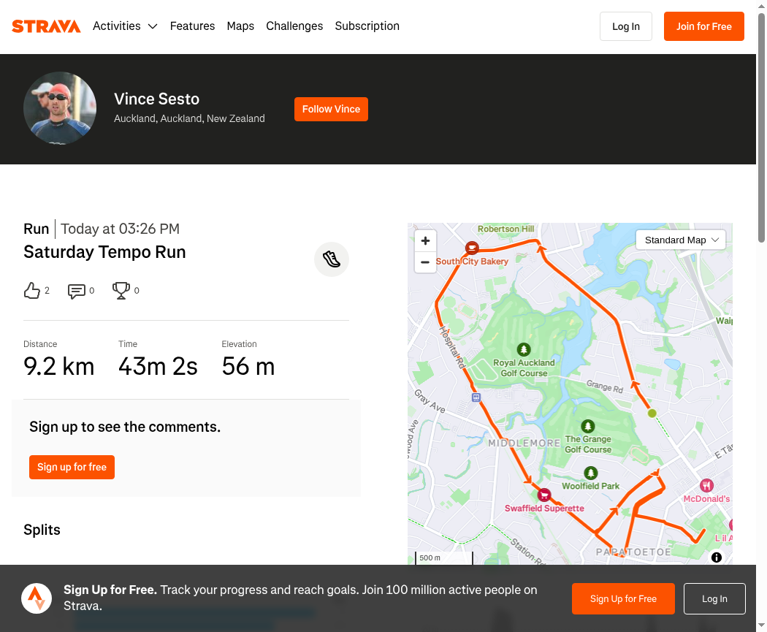Click the Splits heading
Screen dimensions: 767x632
42,530
